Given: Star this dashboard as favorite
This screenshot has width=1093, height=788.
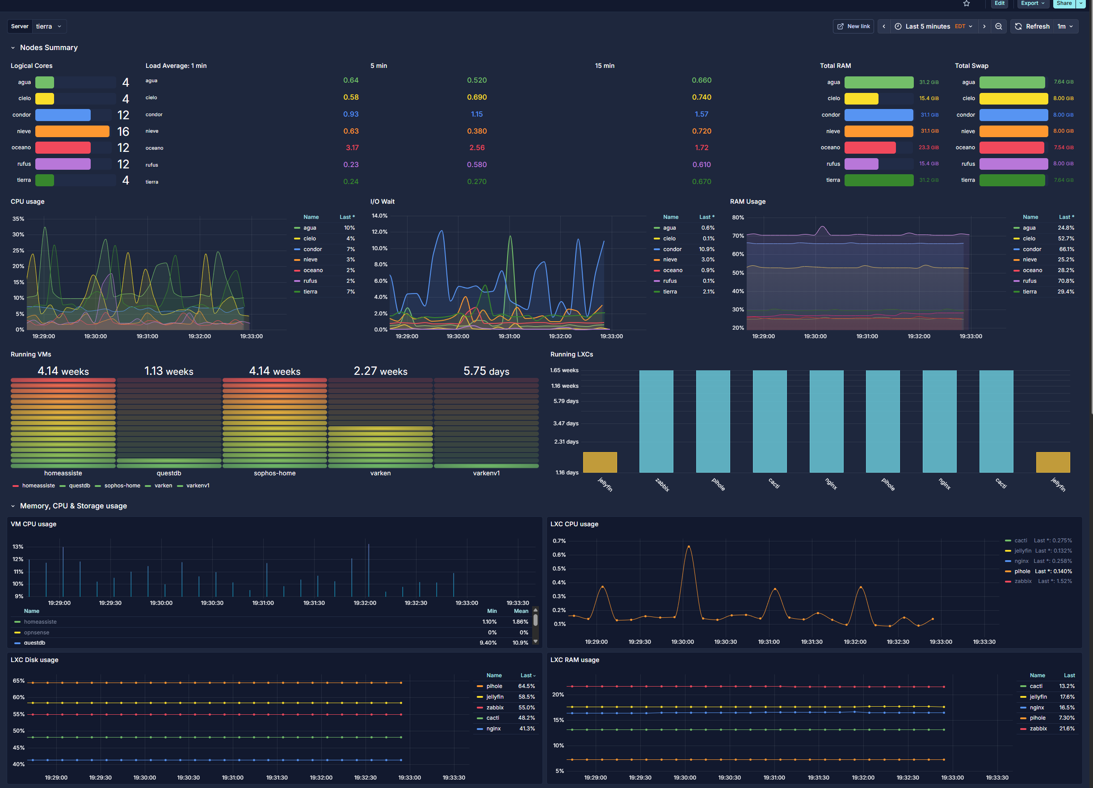Looking at the screenshot, I should pos(966,4).
